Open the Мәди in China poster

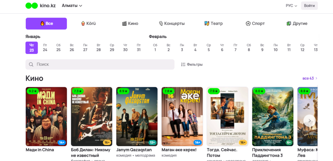coord(46,117)
